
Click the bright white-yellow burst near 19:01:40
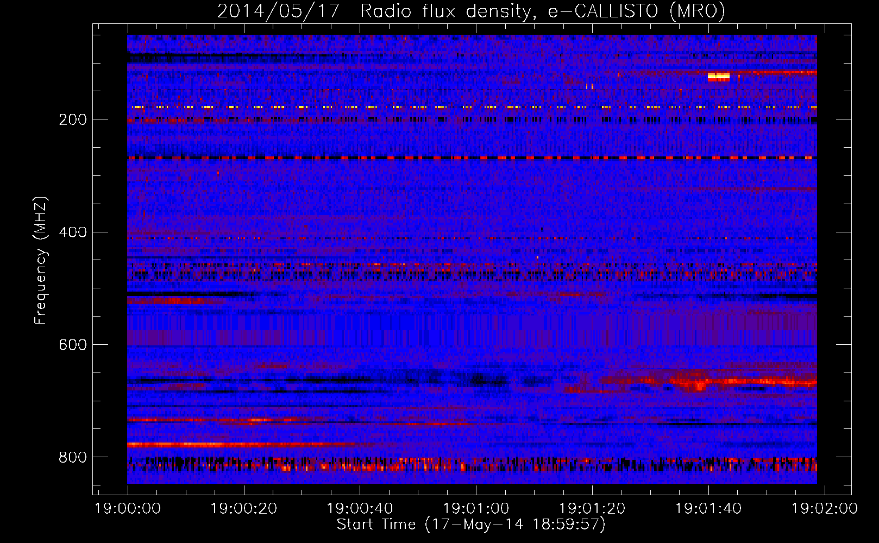[x=718, y=77]
